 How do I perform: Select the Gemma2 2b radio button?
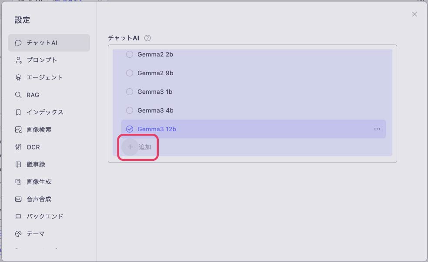point(130,54)
